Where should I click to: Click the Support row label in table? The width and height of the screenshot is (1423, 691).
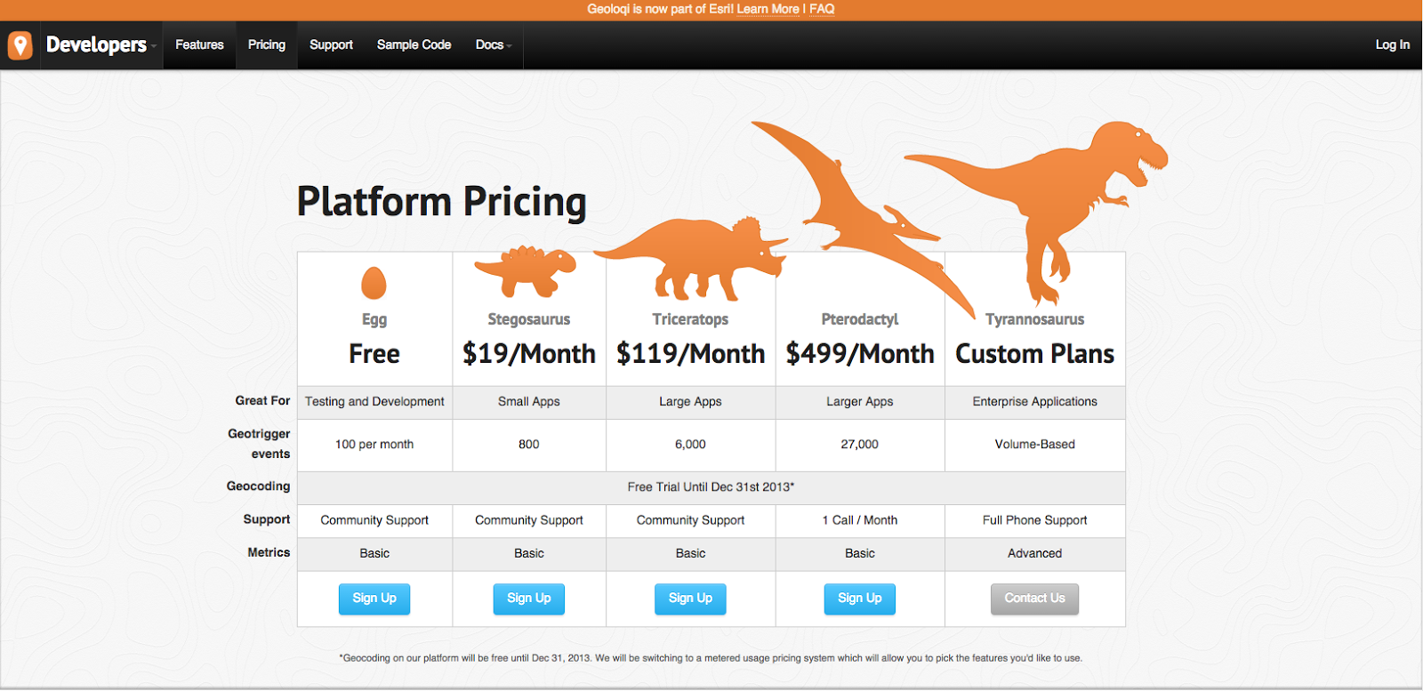coord(267,519)
